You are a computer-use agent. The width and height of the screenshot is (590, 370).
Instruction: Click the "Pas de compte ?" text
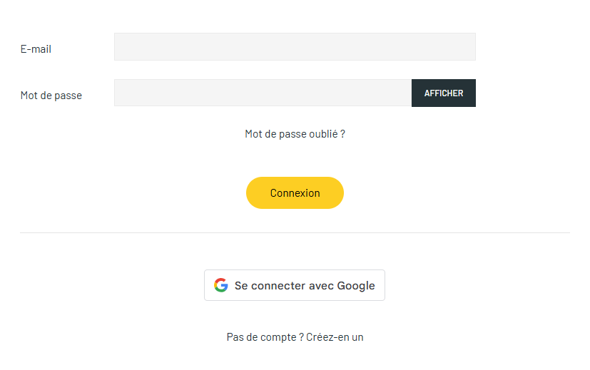pyautogui.click(x=265, y=337)
